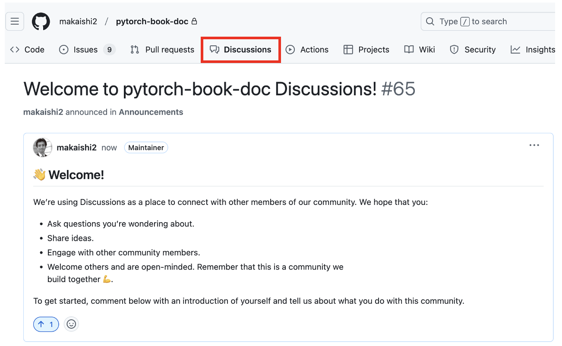Click the Discussions speech bubbles icon
The image size is (562, 346).
tap(215, 50)
